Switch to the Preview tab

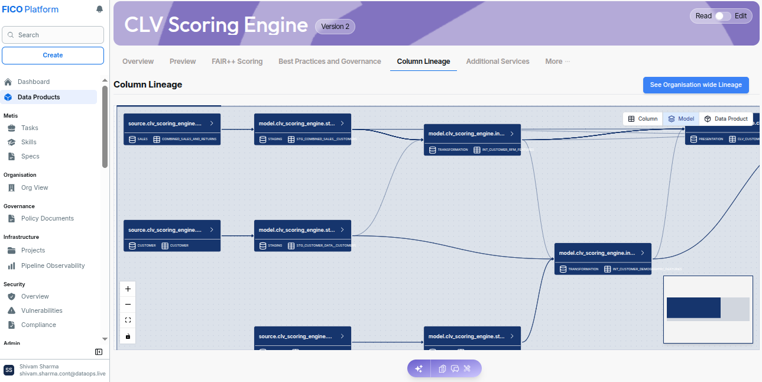coord(183,61)
